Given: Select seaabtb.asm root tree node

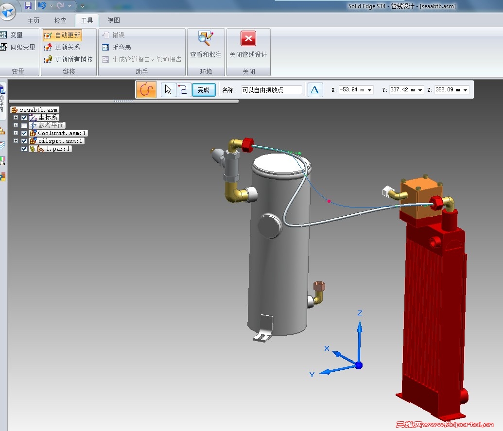Looking at the screenshot, I should click(35, 110).
